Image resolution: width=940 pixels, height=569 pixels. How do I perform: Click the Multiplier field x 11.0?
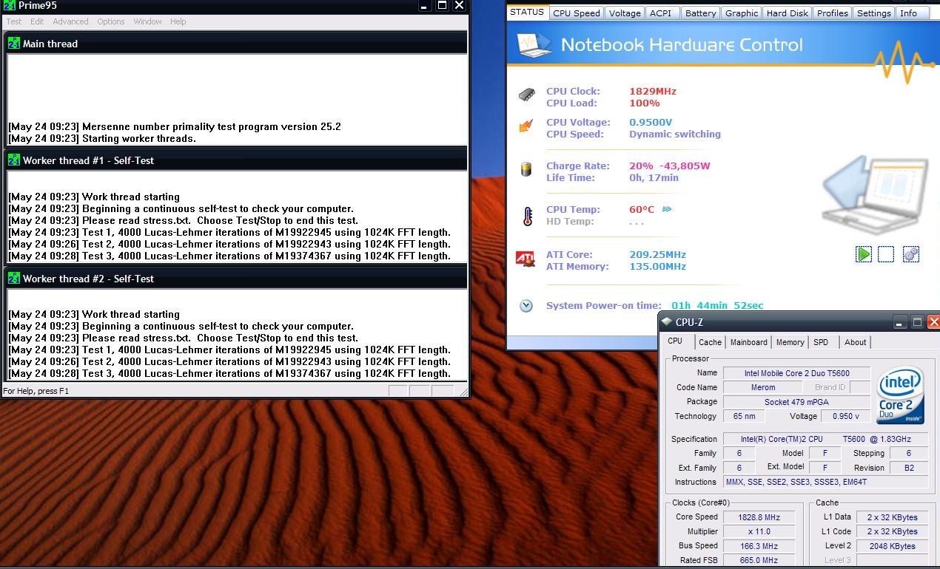(759, 531)
